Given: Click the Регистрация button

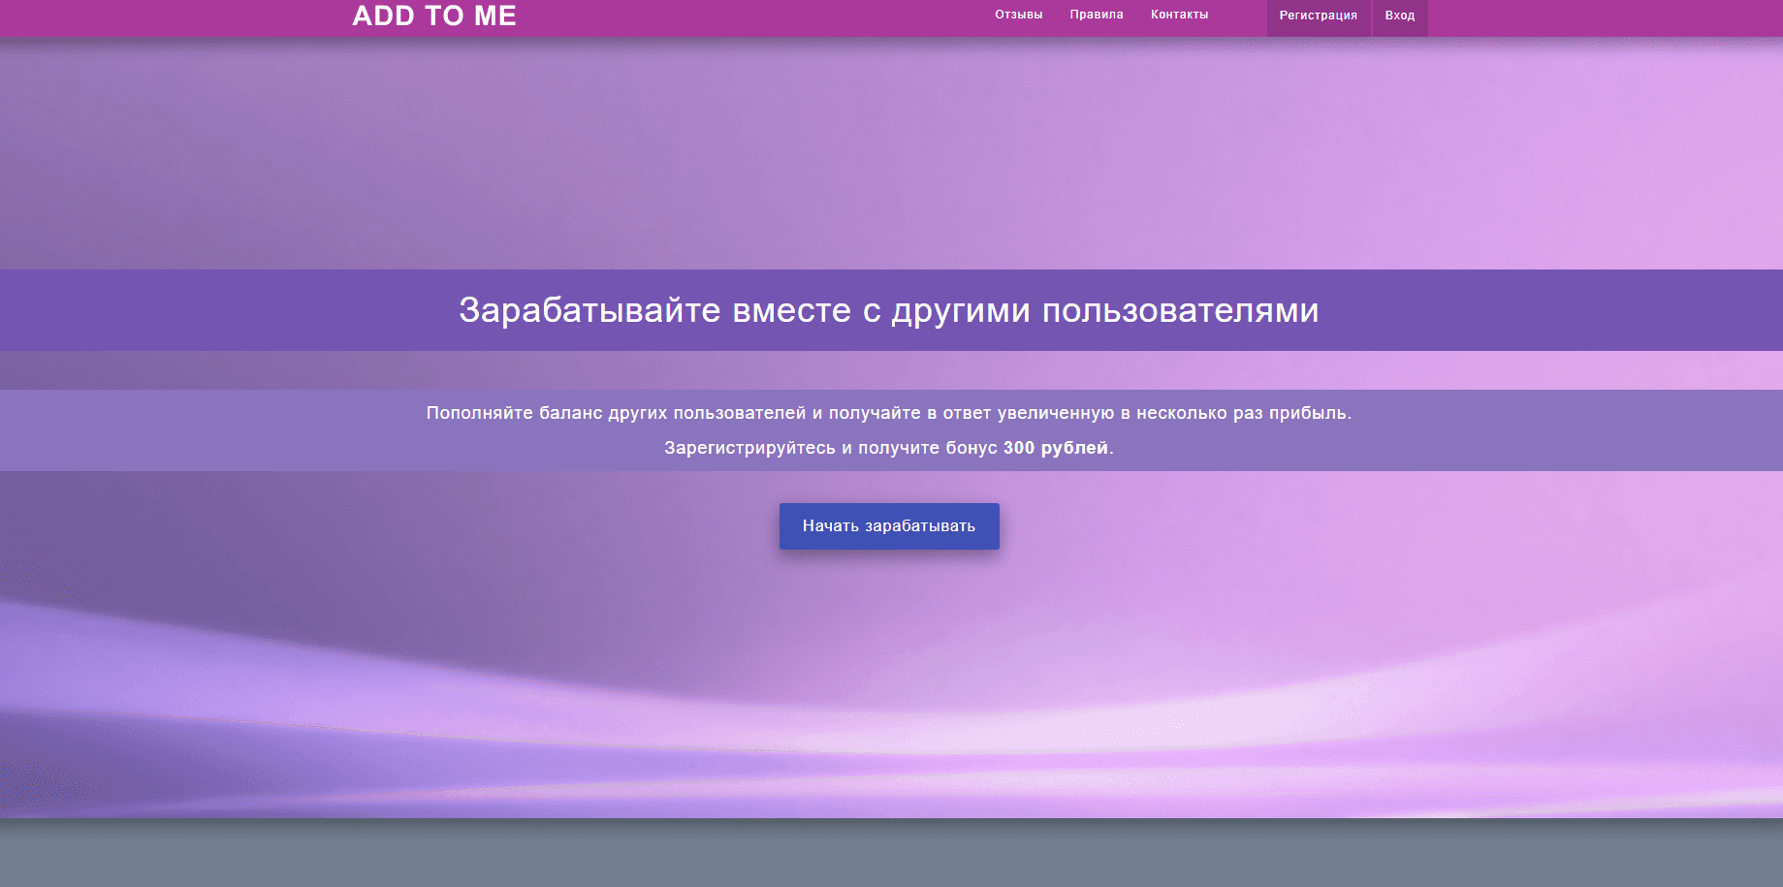Looking at the screenshot, I should coord(1318,16).
